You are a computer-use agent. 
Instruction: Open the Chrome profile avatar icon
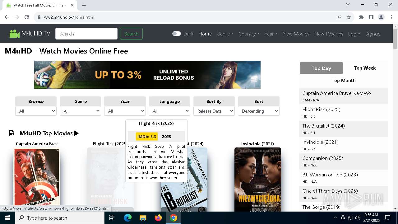tap(381, 17)
